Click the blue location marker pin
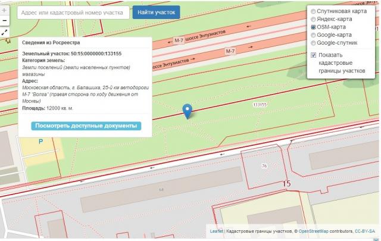The width and height of the screenshot is (381, 241). click(188, 111)
